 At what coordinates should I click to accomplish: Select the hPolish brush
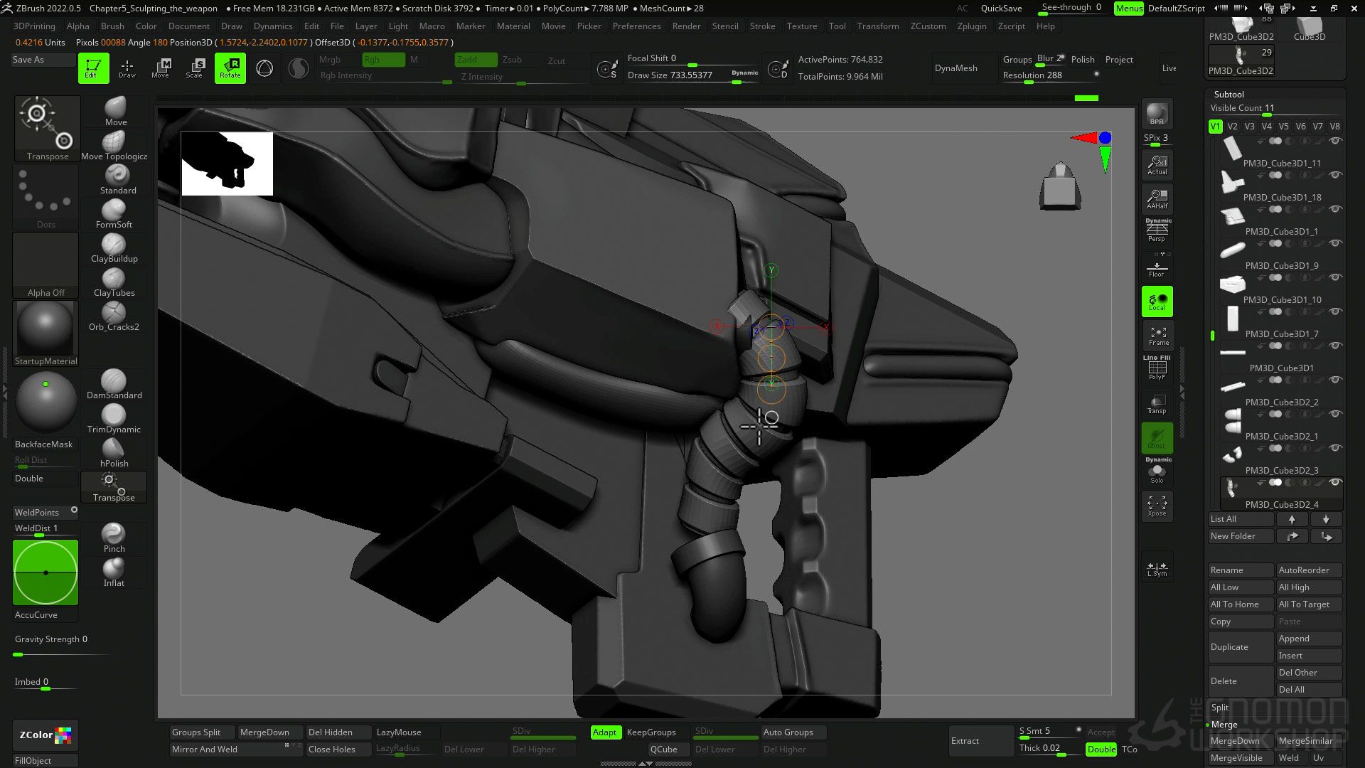click(114, 449)
